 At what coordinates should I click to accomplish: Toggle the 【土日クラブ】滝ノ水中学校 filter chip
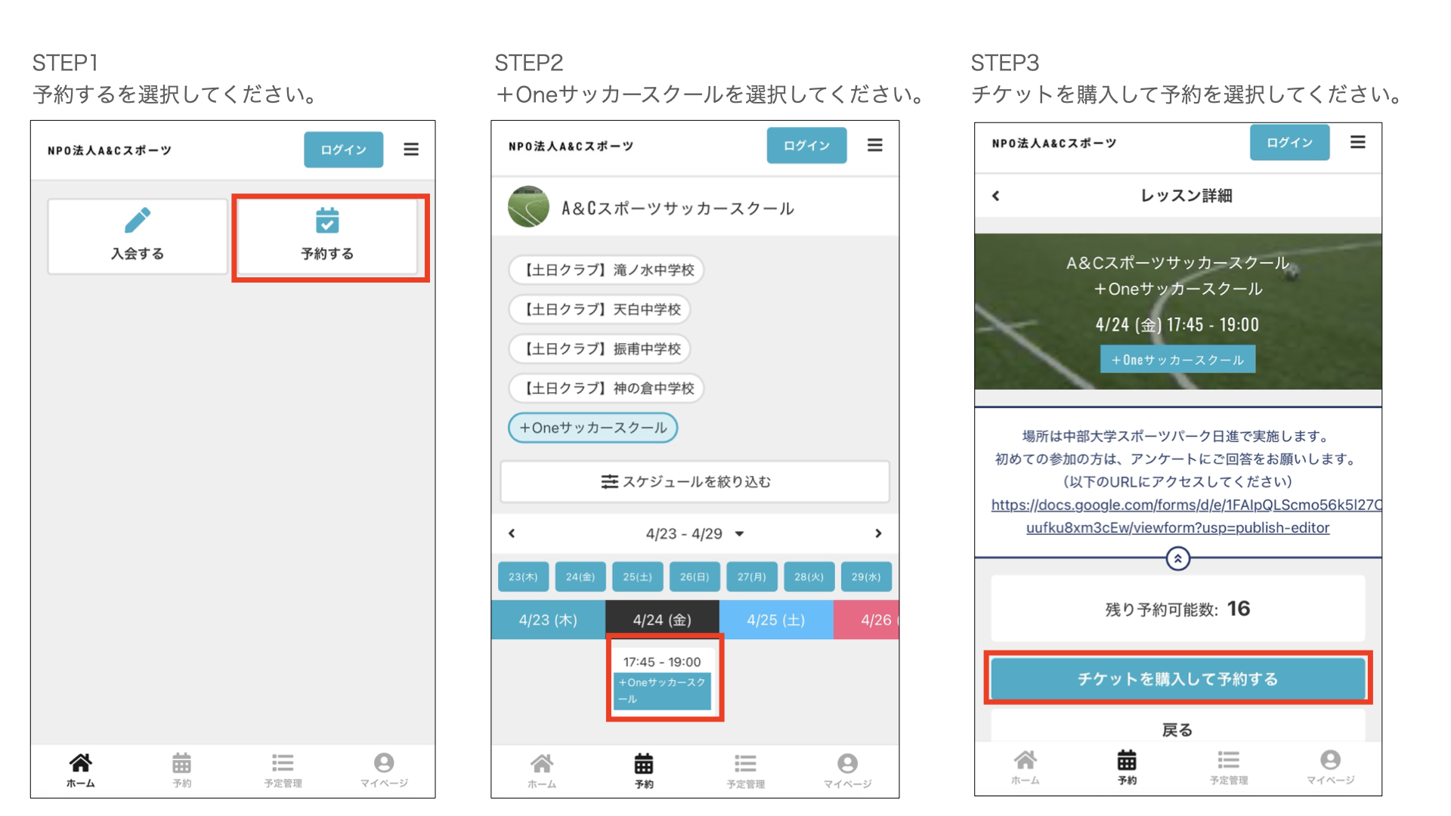click(606, 270)
